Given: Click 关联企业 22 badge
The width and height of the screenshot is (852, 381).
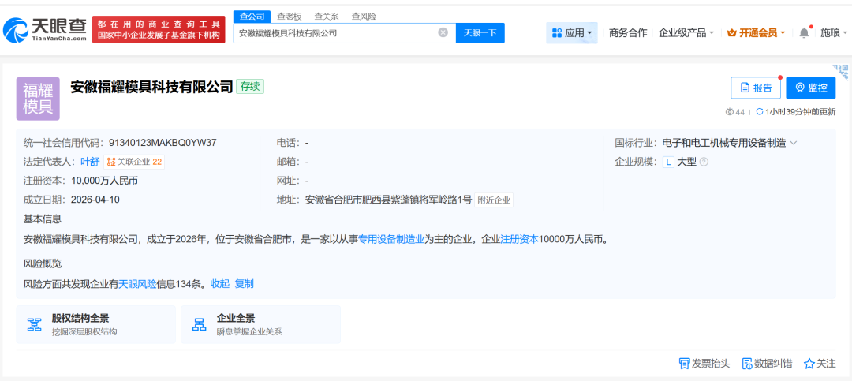Looking at the screenshot, I should 134,162.
